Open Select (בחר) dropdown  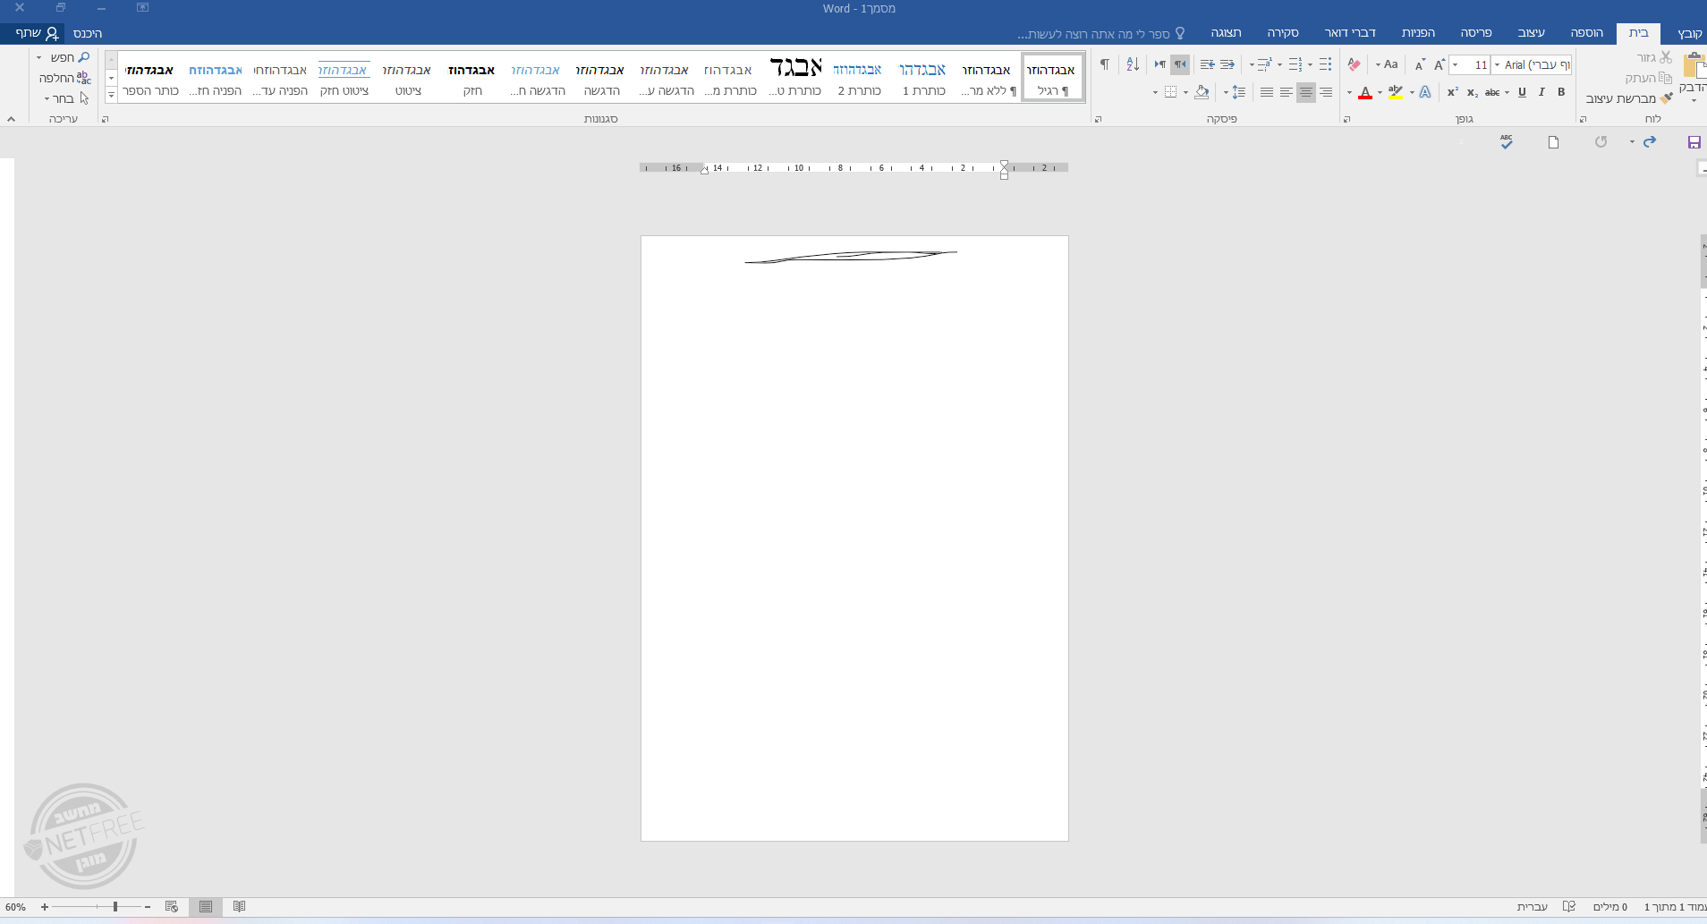67,98
